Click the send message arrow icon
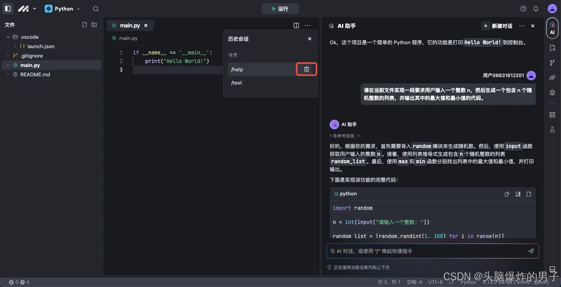This screenshot has height=287, width=561. click(531, 251)
